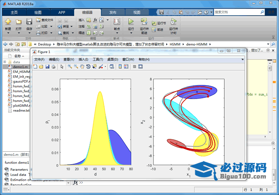Click the back arrow in folder toolbar
The image size is (279, 195).
coord(5,44)
